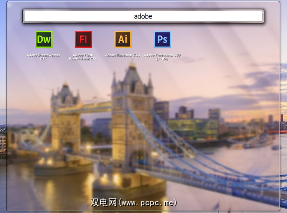The width and height of the screenshot is (287, 213).
Task: Launch the Adobe Dreamweaver CS6 icon
Action: [44, 39]
